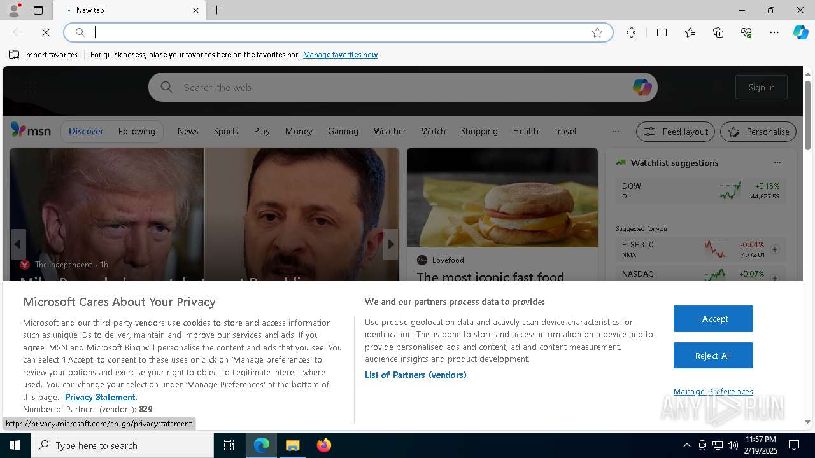Open a new tab with plus button
Screen dimensions: 815x458
(217, 10)
